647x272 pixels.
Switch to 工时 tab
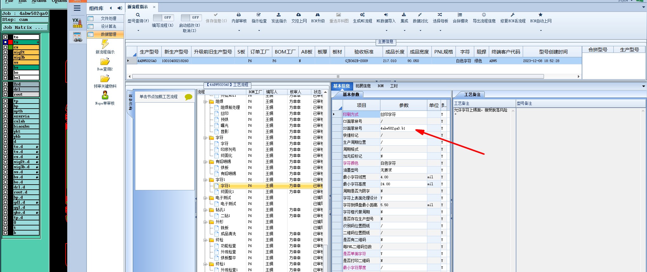tap(394, 86)
